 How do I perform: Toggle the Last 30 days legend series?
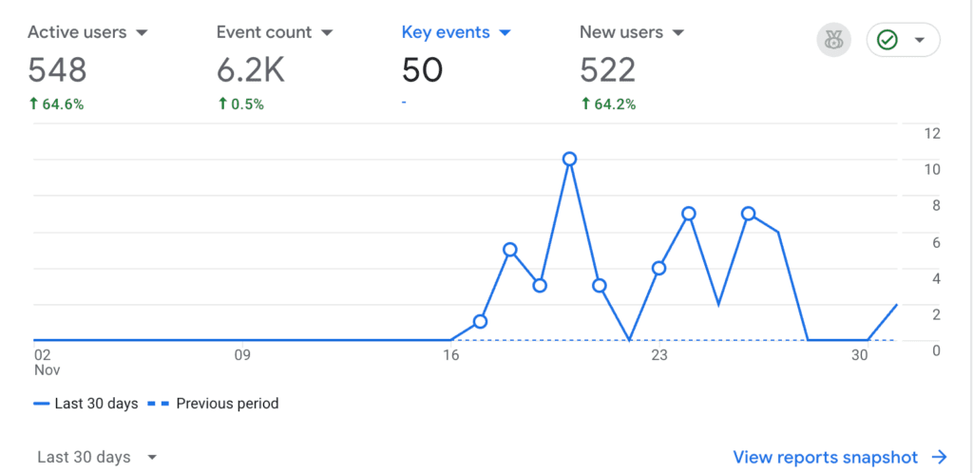click(86, 404)
